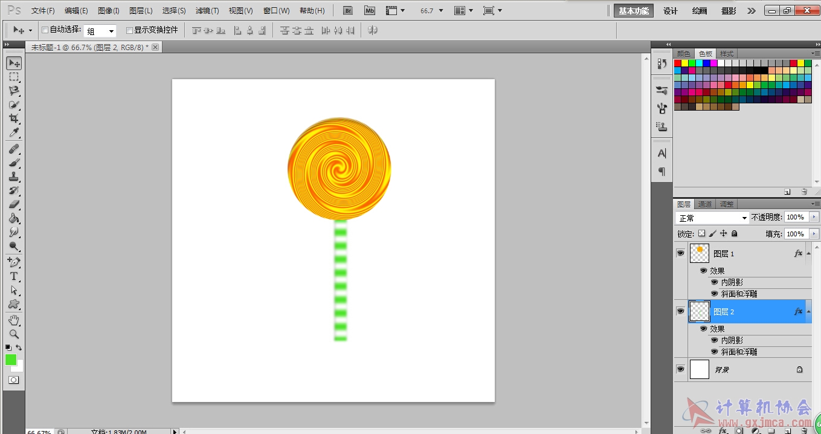Select the Brush tool
The image size is (821, 434).
click(x=14, y=163)
